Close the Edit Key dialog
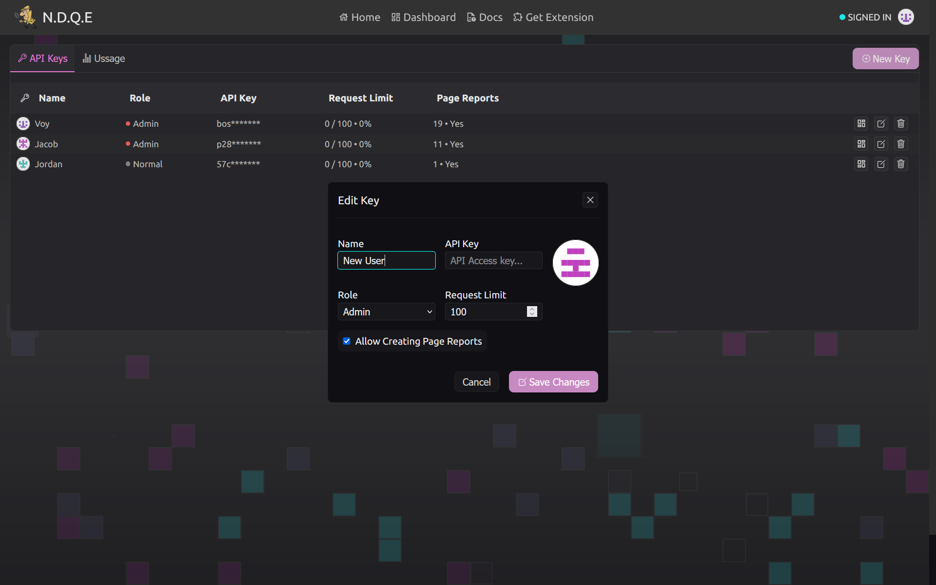Viewport: 936px width, 585px height. pyautogui.click(x=590, y=200)
